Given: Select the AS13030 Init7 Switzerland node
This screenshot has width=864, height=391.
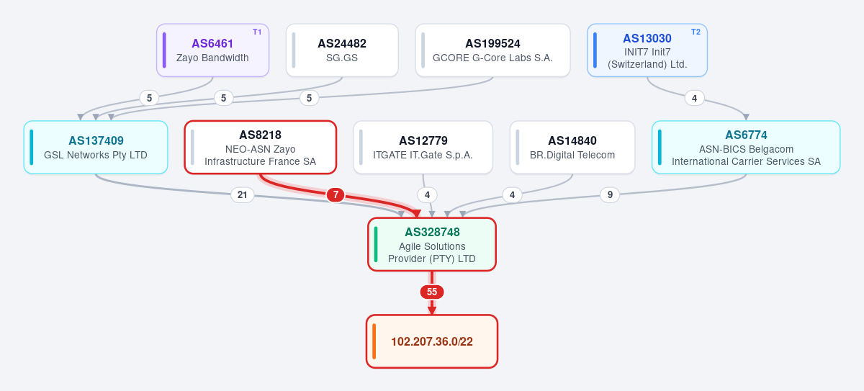Looking at the screenshot, I should click(647, 50).
